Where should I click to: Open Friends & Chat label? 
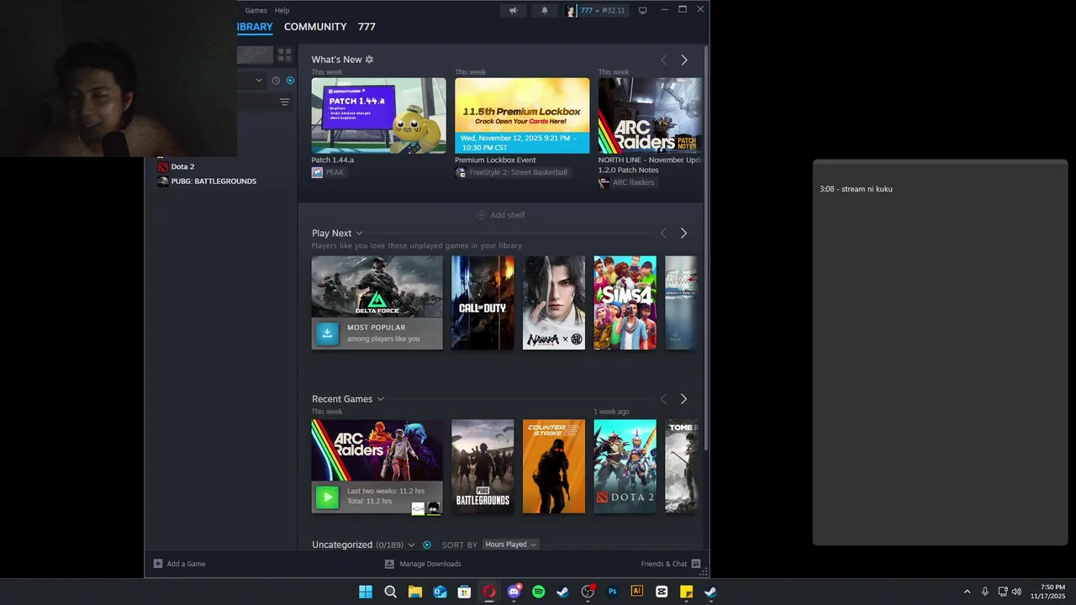664,564
